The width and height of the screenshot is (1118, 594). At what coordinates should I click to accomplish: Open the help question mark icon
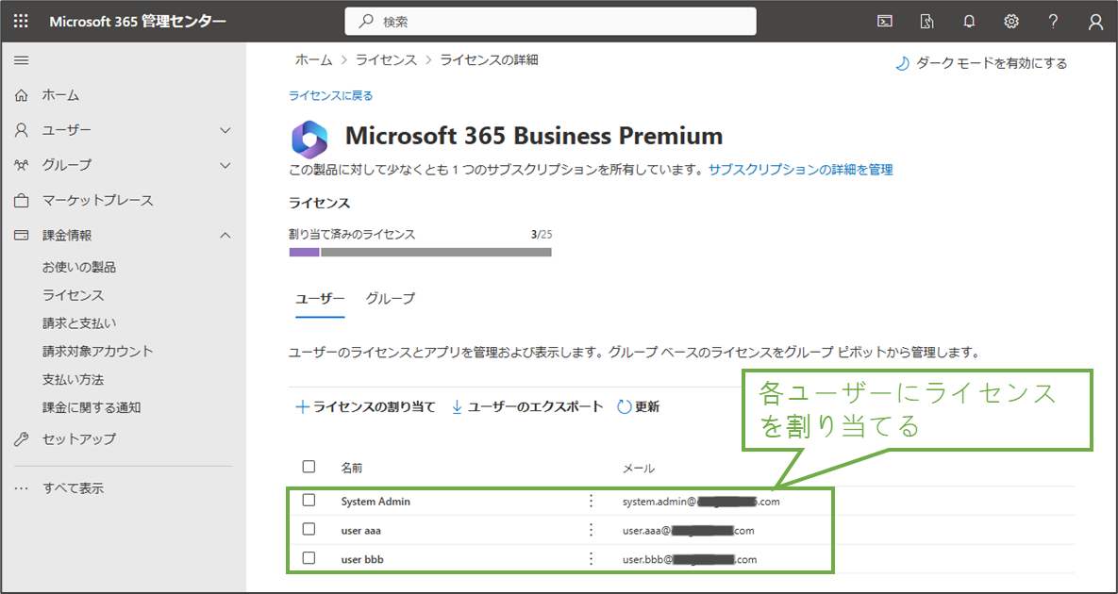(1053, 22)
